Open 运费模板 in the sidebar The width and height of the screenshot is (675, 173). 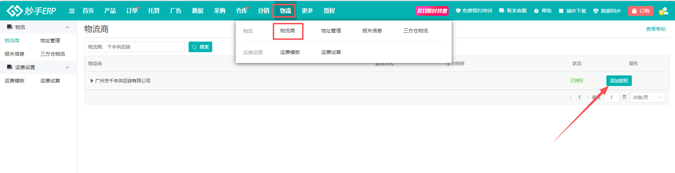[x=15, y=81]
